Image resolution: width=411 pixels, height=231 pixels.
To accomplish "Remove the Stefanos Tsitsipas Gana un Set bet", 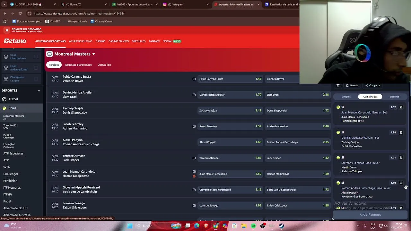I will (401, 158).
